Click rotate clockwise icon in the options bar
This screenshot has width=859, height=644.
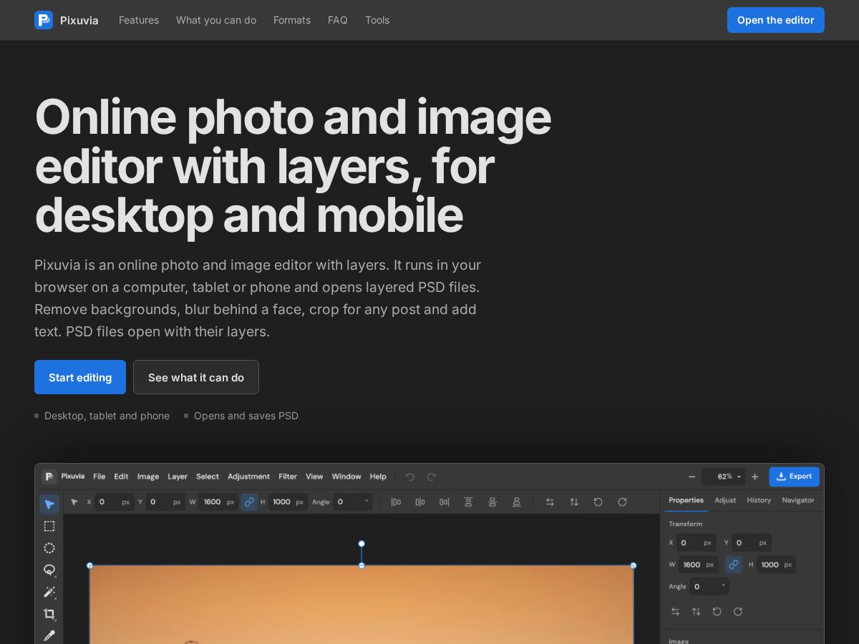[622, 502]
